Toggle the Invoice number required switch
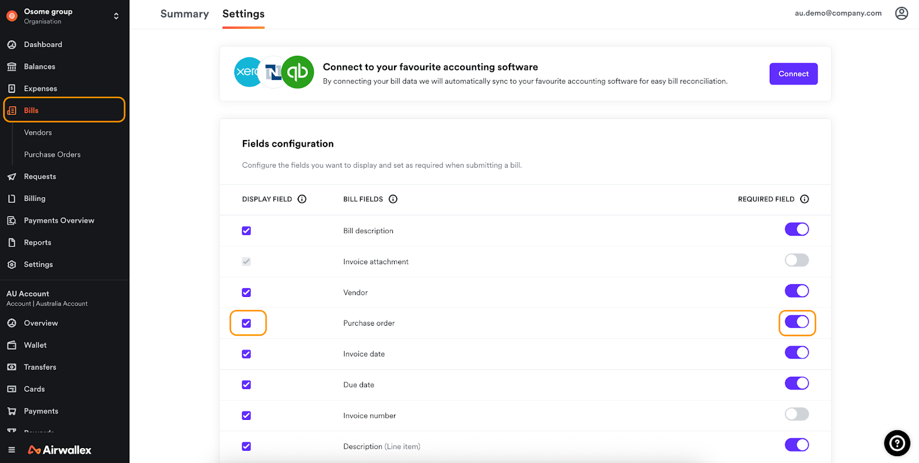 point(797,414)
